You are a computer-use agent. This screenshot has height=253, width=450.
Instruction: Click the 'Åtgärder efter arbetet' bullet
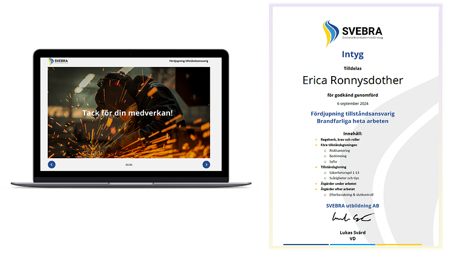click(338, 189)
